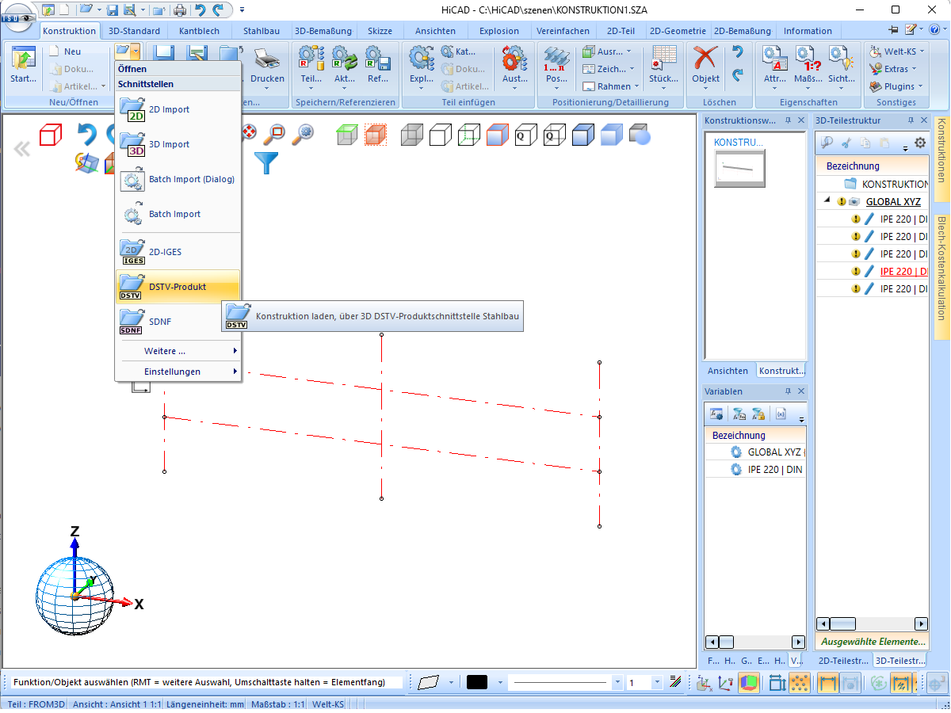Select 2D Import from the Öffnen menu

[x=178, y=109]
